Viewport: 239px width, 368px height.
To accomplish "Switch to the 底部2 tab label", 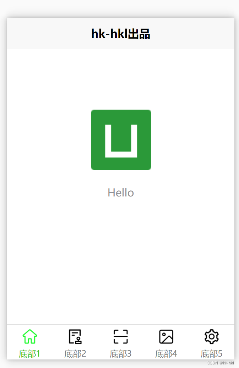I will (x=75, y=354).
